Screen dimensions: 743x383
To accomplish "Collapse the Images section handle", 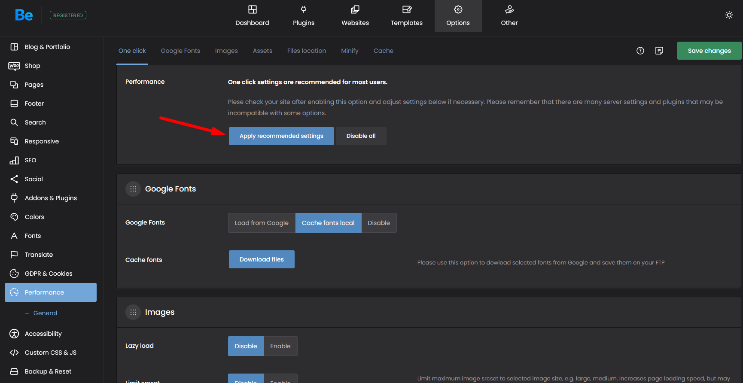I will pyautogui.click(x=133, y=312).
